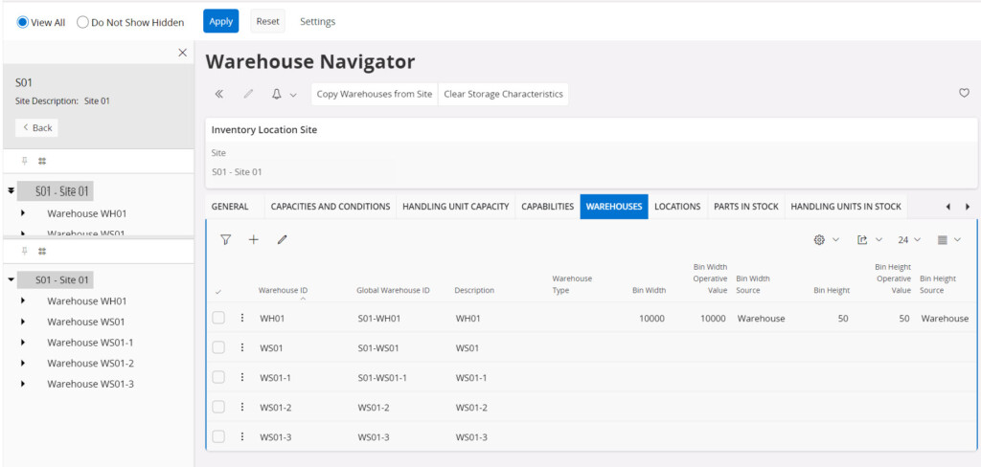Collapse navigator with double left chevron icon
Screen dimensions: 981x467
click(219, 94)
